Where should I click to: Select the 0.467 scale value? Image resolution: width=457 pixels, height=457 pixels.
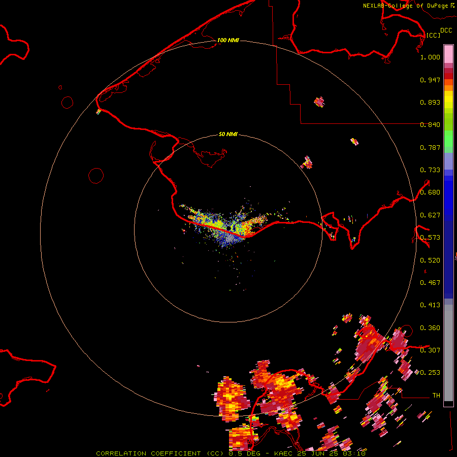430,283
